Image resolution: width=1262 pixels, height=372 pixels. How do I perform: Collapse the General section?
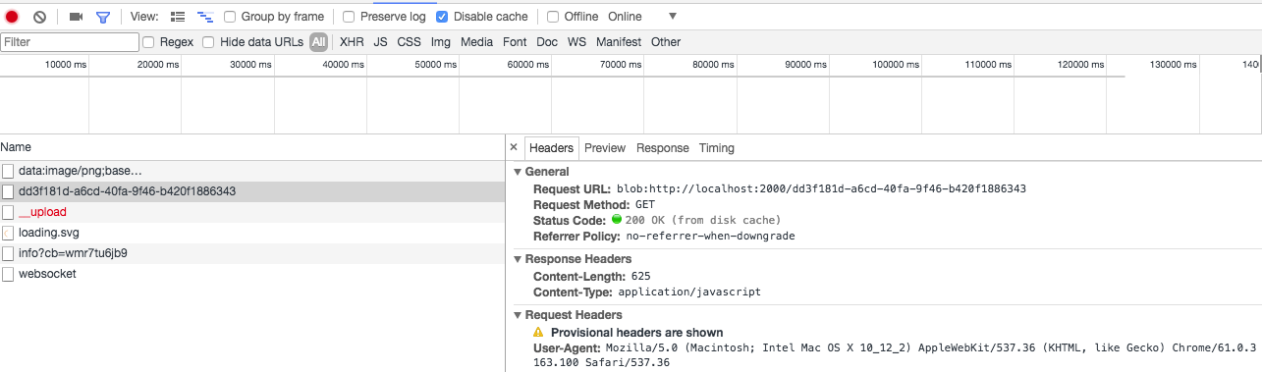coord(518,172)
